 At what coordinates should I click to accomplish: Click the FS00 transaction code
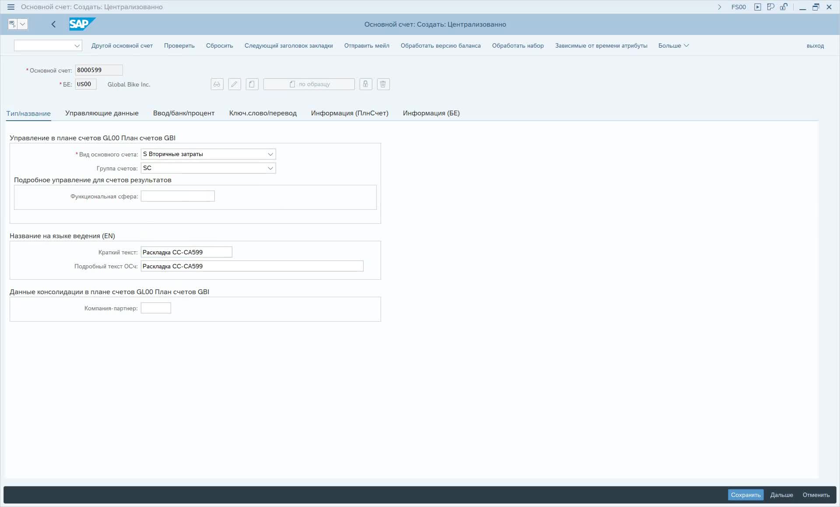click(738, 7)
